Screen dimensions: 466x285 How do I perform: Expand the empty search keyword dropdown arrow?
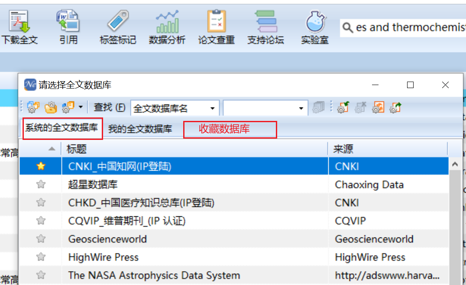[x=301, y=108]
